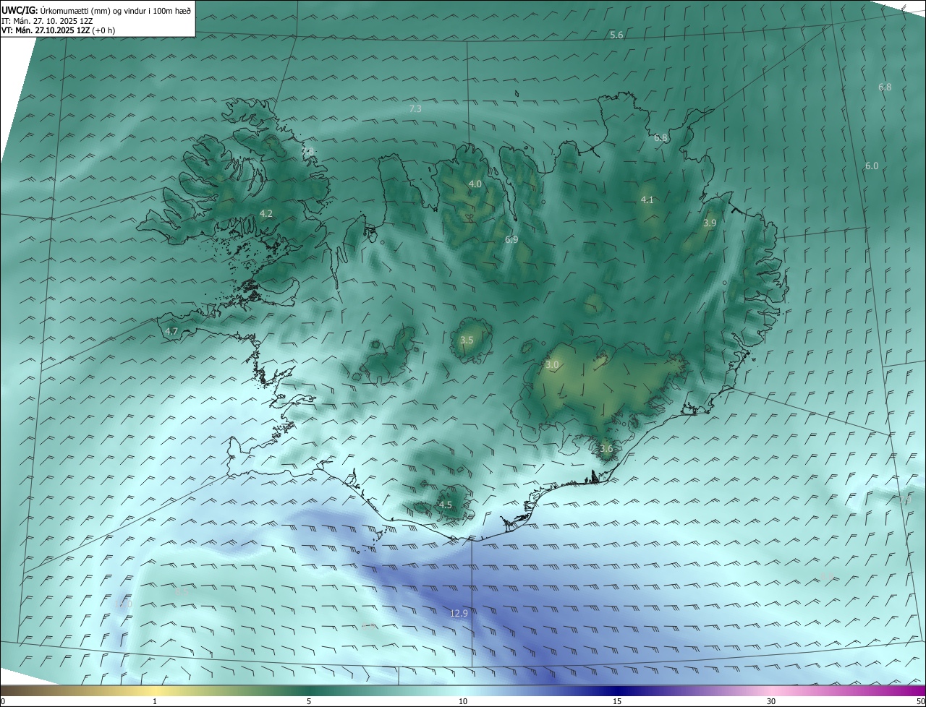Image resolution: width=926 pixels, height=707 pixels.
Task: Click the colour scale label 30
Action: coord(771,701)
